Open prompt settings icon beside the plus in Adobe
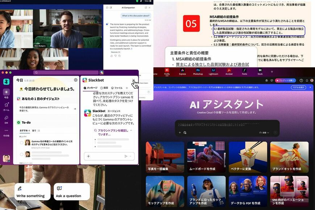 [x=185, y=133]
